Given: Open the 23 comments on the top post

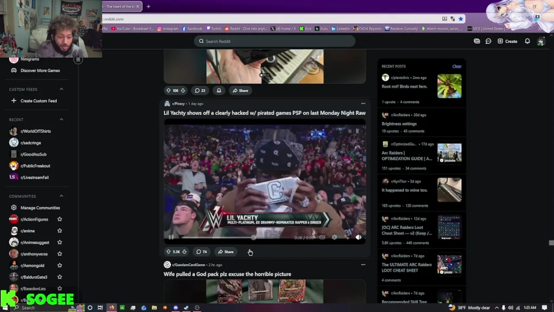Looking at the screenshot, I should [x=200, y=91].
